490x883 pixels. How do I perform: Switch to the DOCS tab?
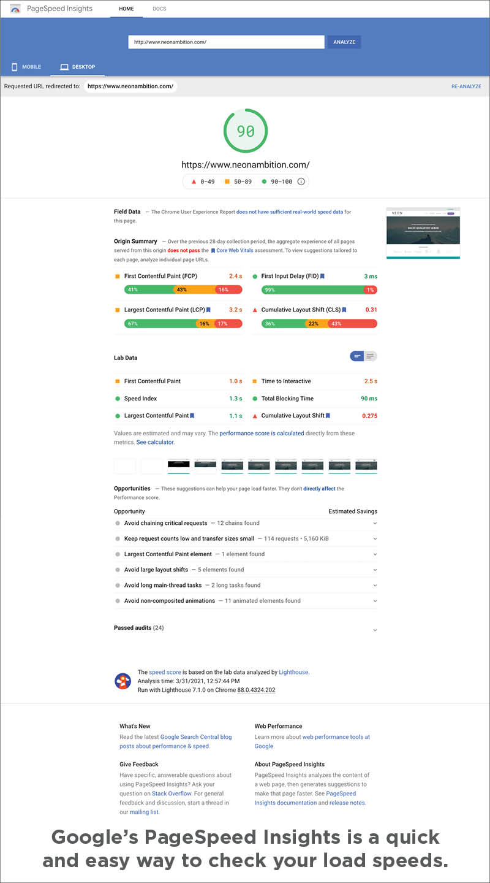(x=159, y=9)
